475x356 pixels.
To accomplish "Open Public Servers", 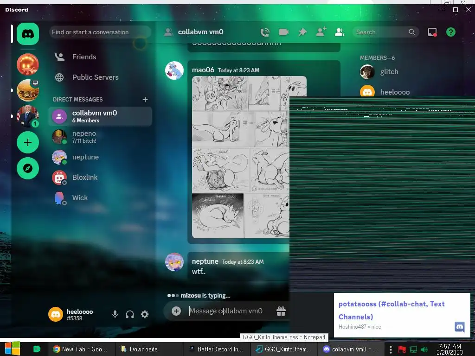I will [x=100, y=77].
